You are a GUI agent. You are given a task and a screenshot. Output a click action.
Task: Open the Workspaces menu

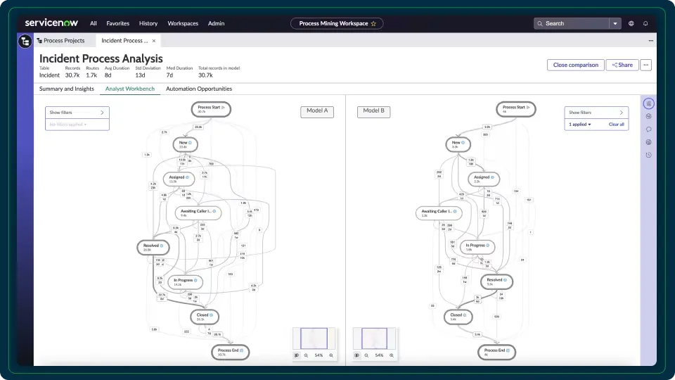[x=183, y=23]
